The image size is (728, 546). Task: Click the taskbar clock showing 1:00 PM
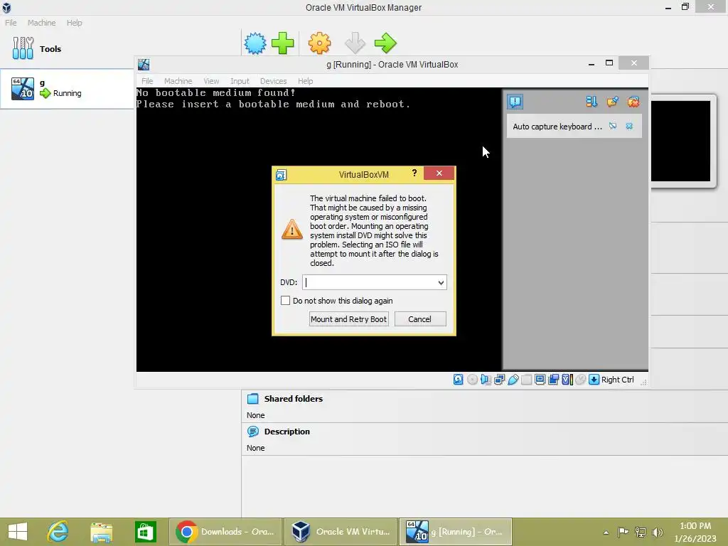(x=695, y=532)
